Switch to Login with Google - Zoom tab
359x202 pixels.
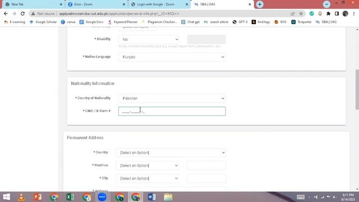coord(159,4)
